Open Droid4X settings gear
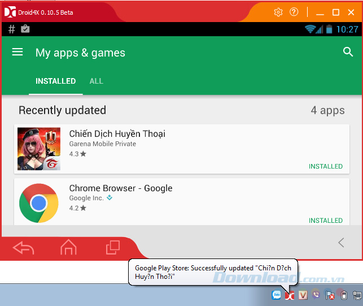 point(278,12)
